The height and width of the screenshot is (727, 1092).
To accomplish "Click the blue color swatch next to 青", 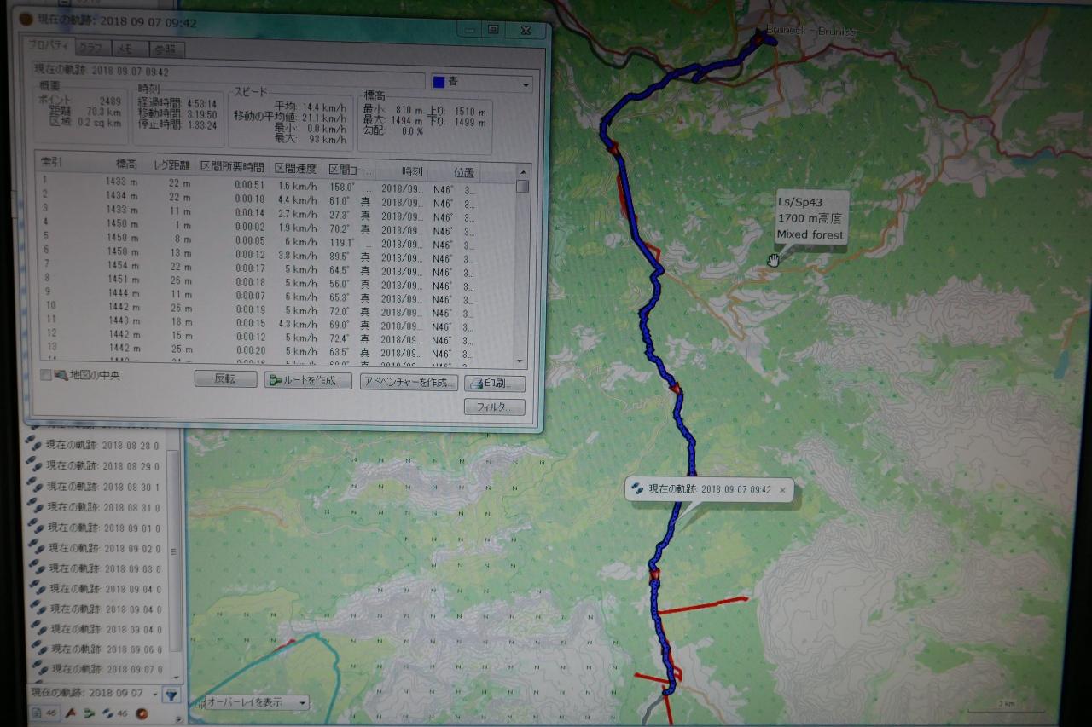I will pos(439,83).
